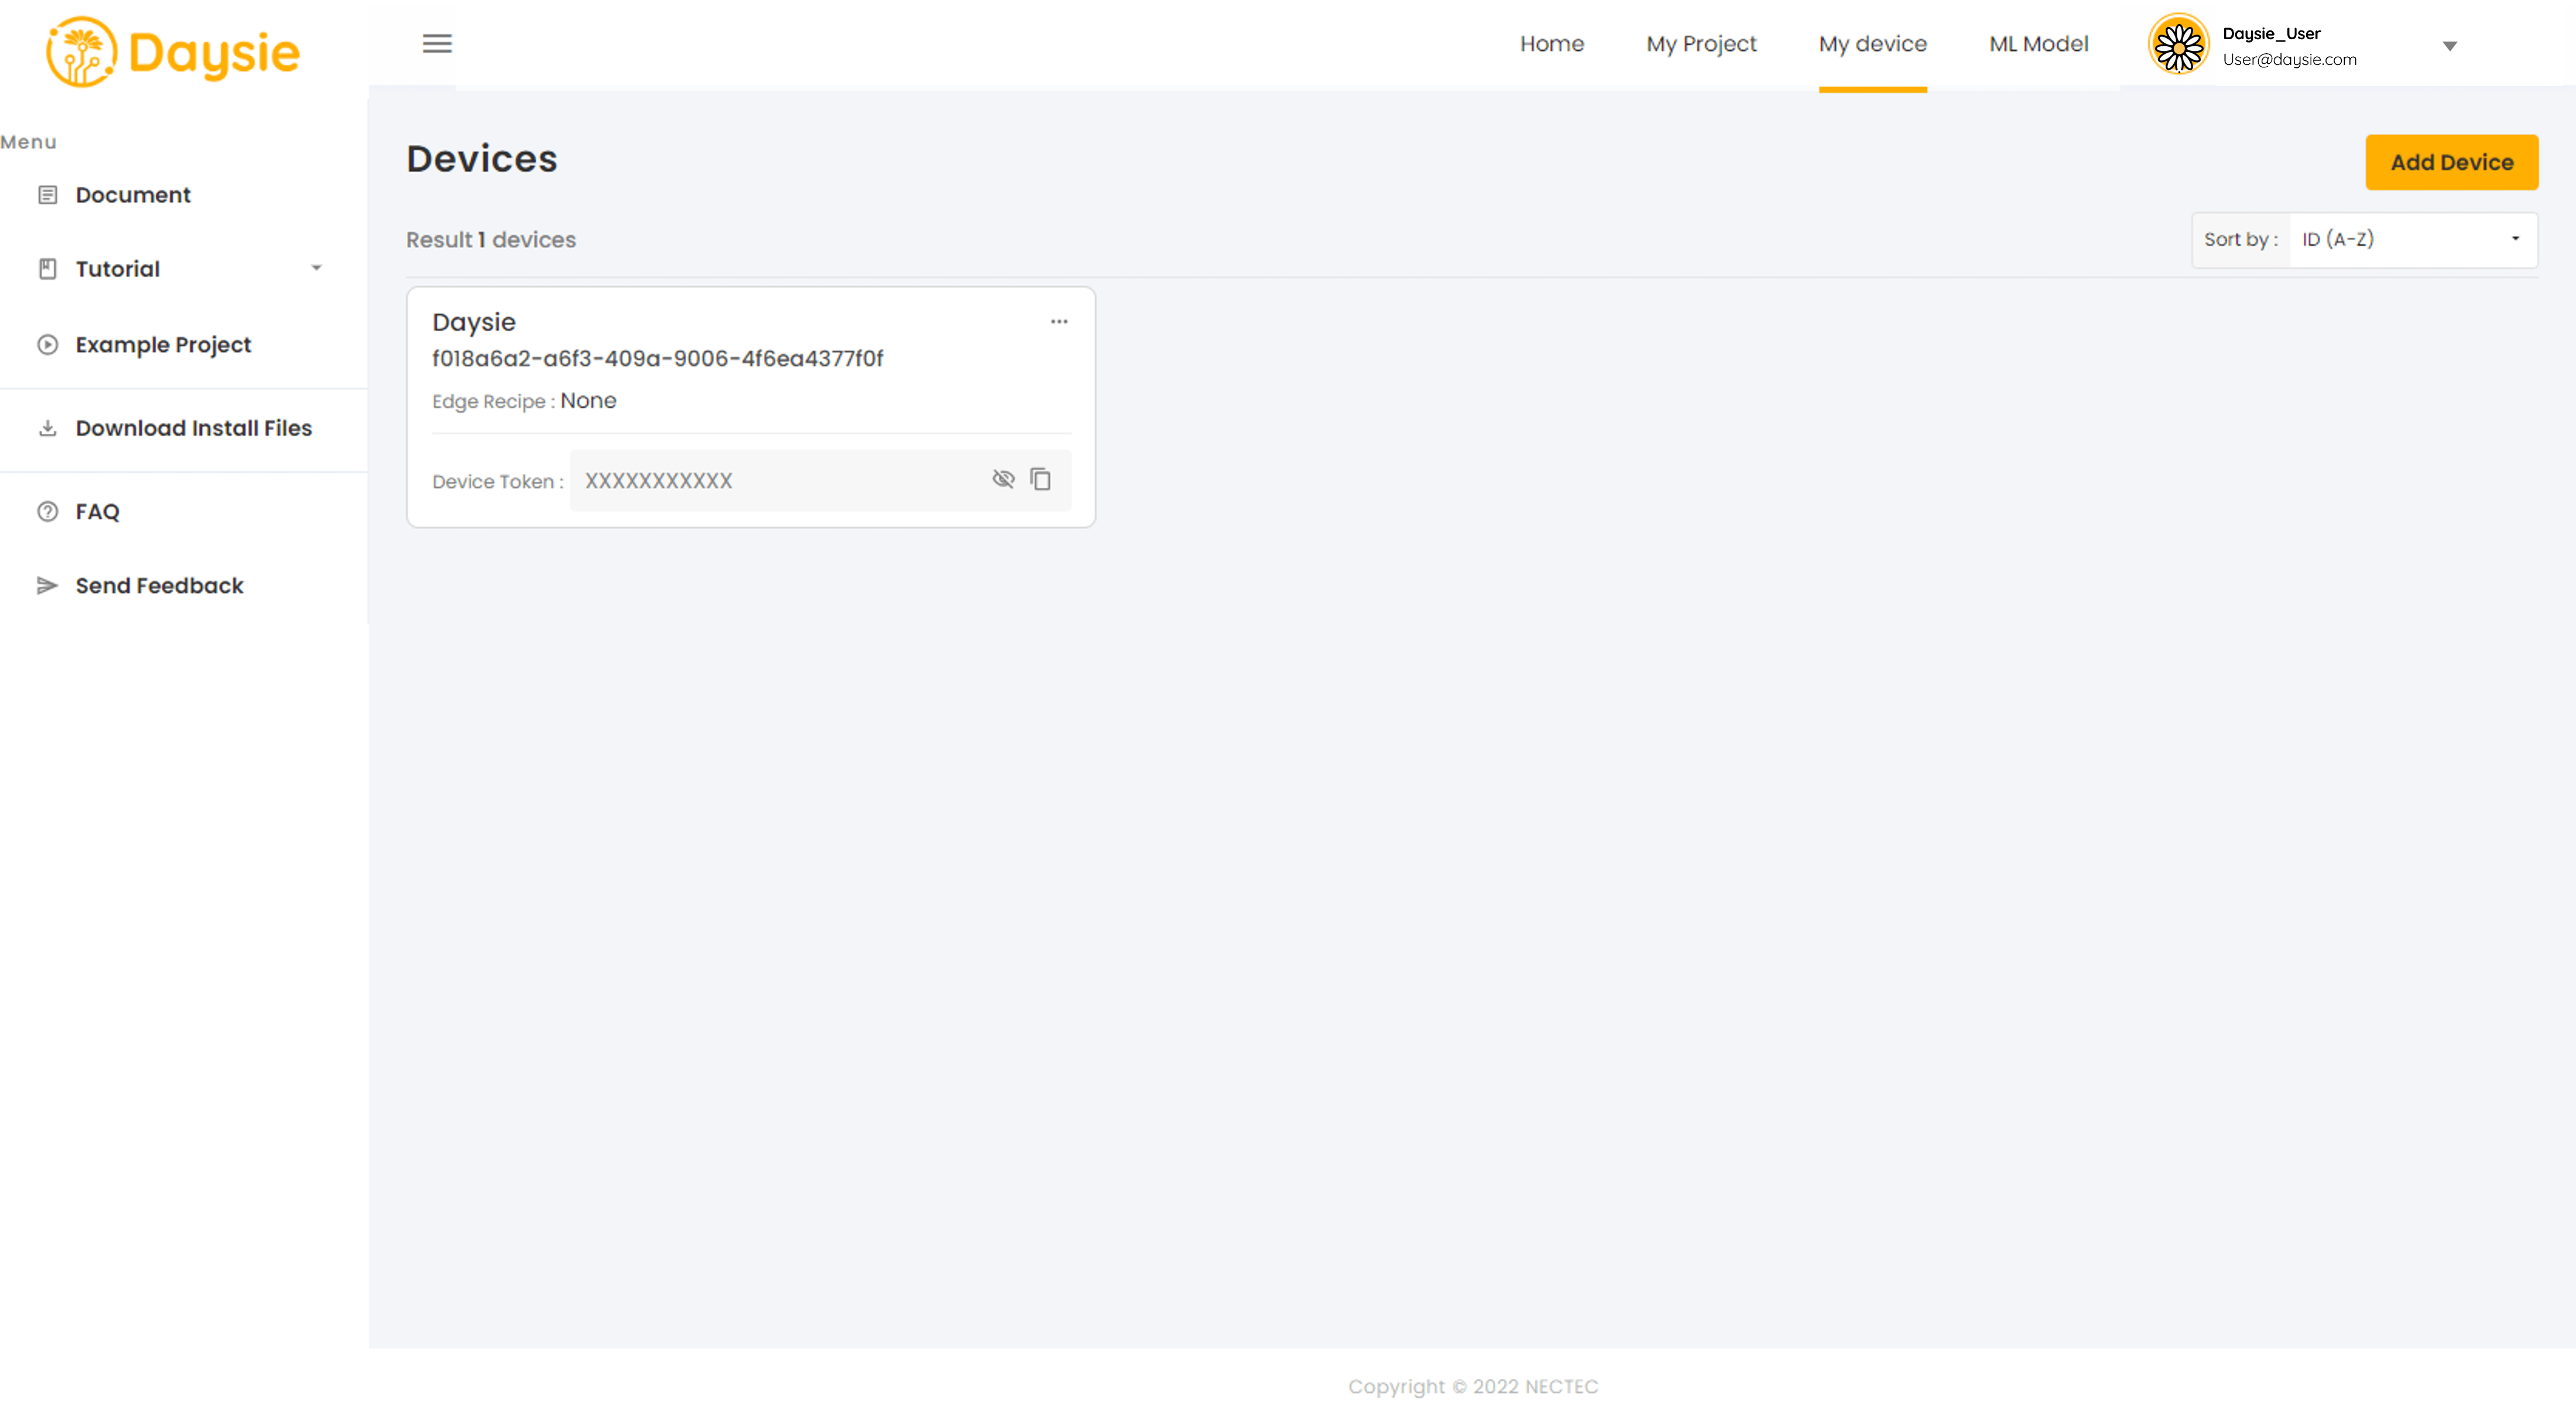Click the hamburger menu icon
Image resolution: width=2576 pixels, height=1421 pixels.
(437, 44)
